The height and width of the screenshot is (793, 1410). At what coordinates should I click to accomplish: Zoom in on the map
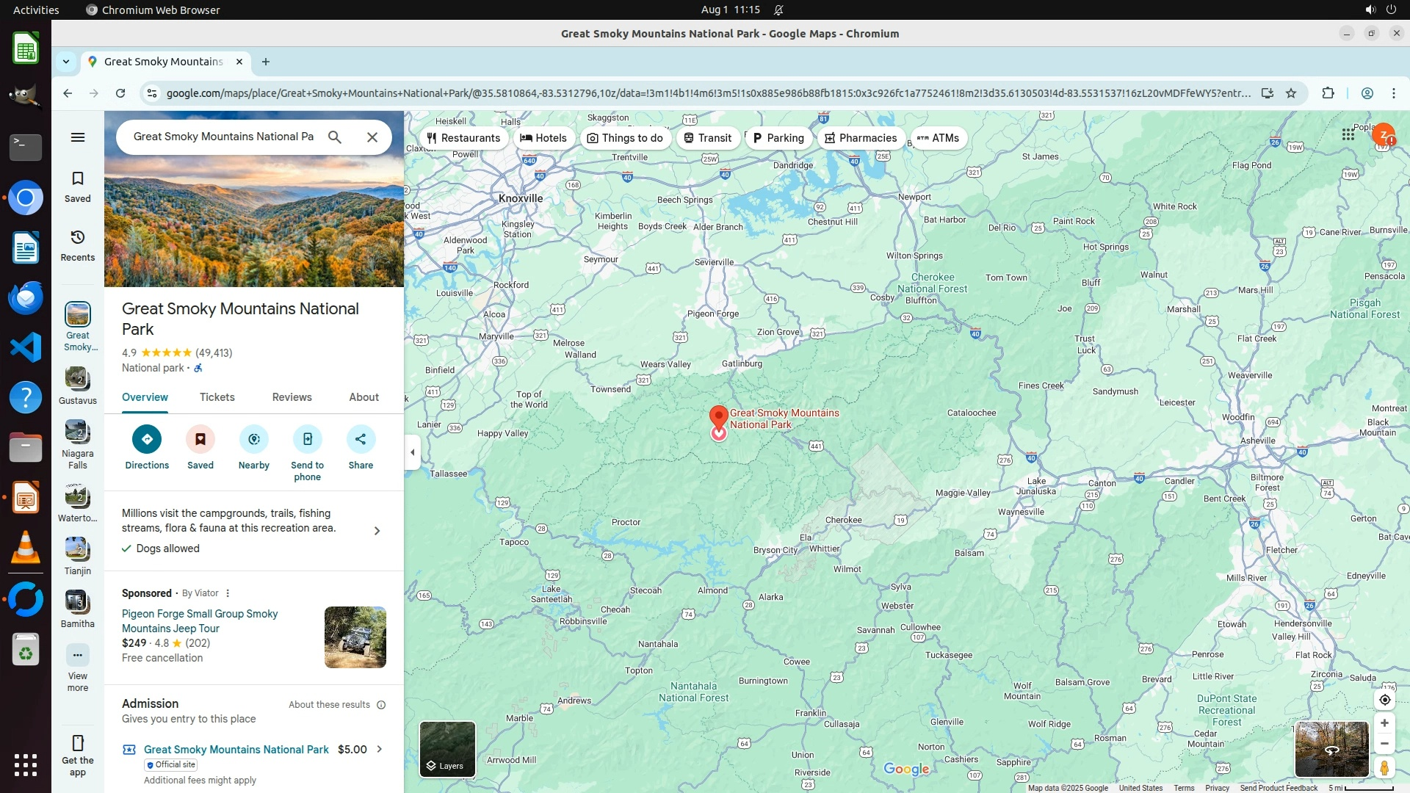pos(1384,723)
